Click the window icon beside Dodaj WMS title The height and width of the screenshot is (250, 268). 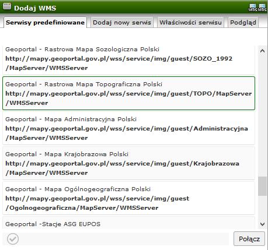7,6
